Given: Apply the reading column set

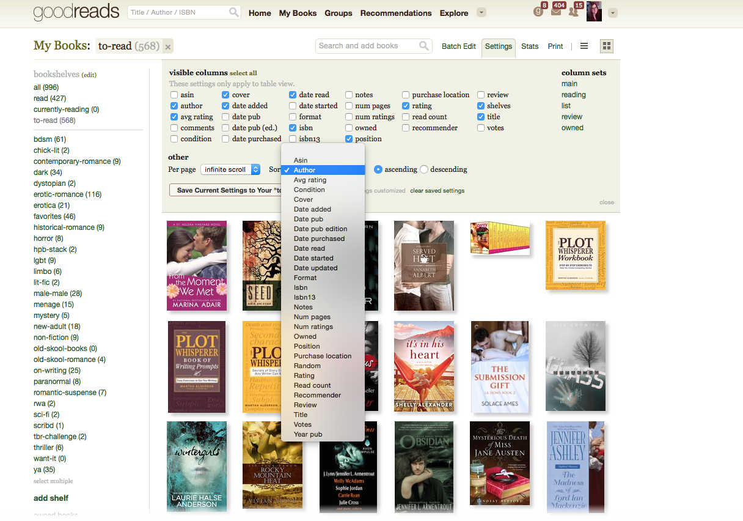Looking at the screenshot, I should tap(574, 95).
